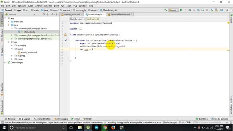This screenshot has height=131, width=233.
Task: Collapse the app module tree node
Action: 5,18
